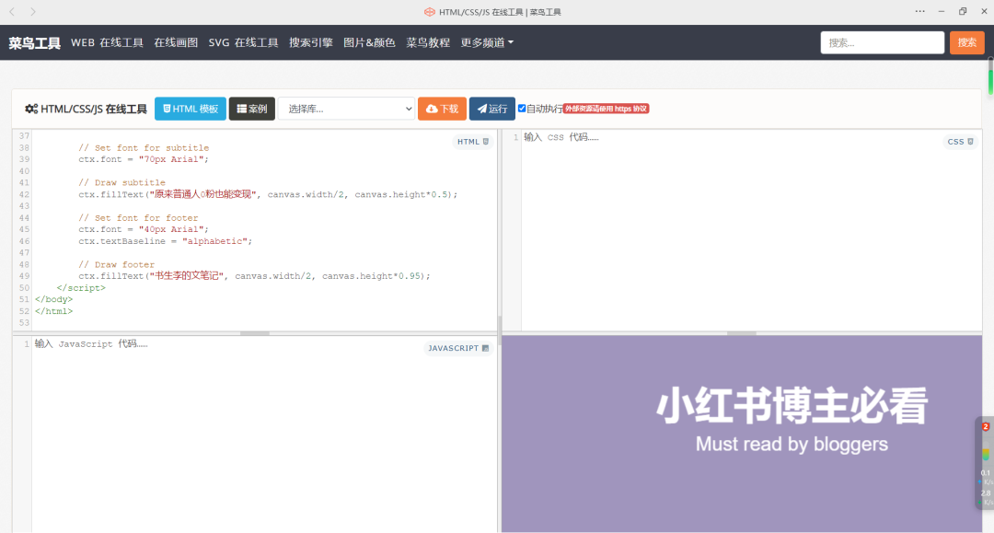The height and width of the screenshot is (533, 994).
Task: Click the 下载 download button
Action: point(443,109)
